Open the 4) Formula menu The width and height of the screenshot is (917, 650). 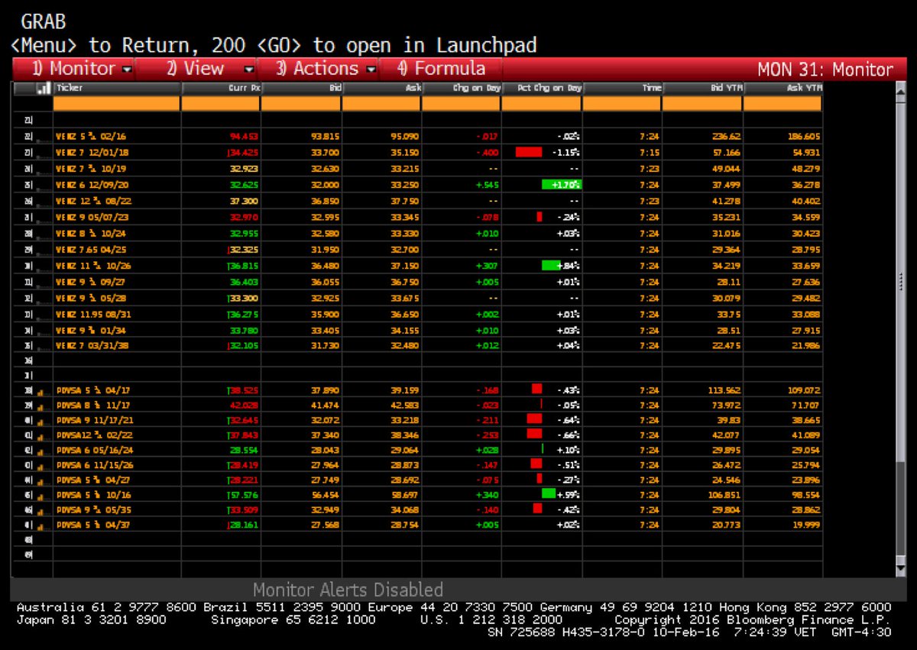(x=441, y=69)
